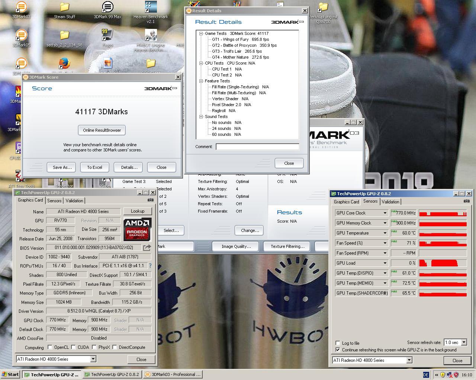This screenshot has width=476, height=380.
Task: Open the GPU Temperature sensor dropdown
Action: (385, 233)
